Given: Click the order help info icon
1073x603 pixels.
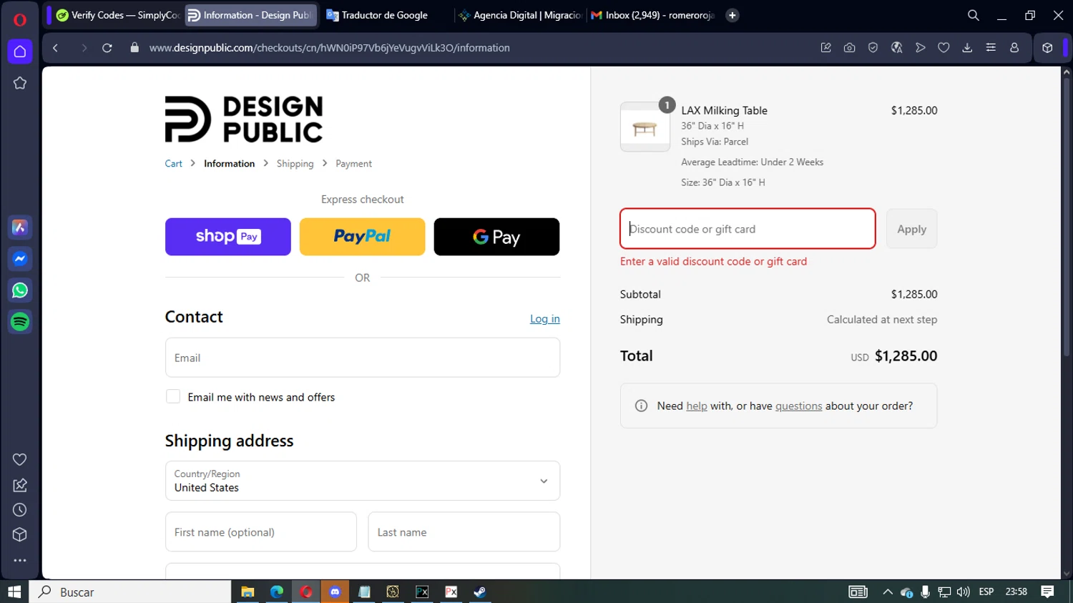Looking at the screenshot, I should pos(642,406).
